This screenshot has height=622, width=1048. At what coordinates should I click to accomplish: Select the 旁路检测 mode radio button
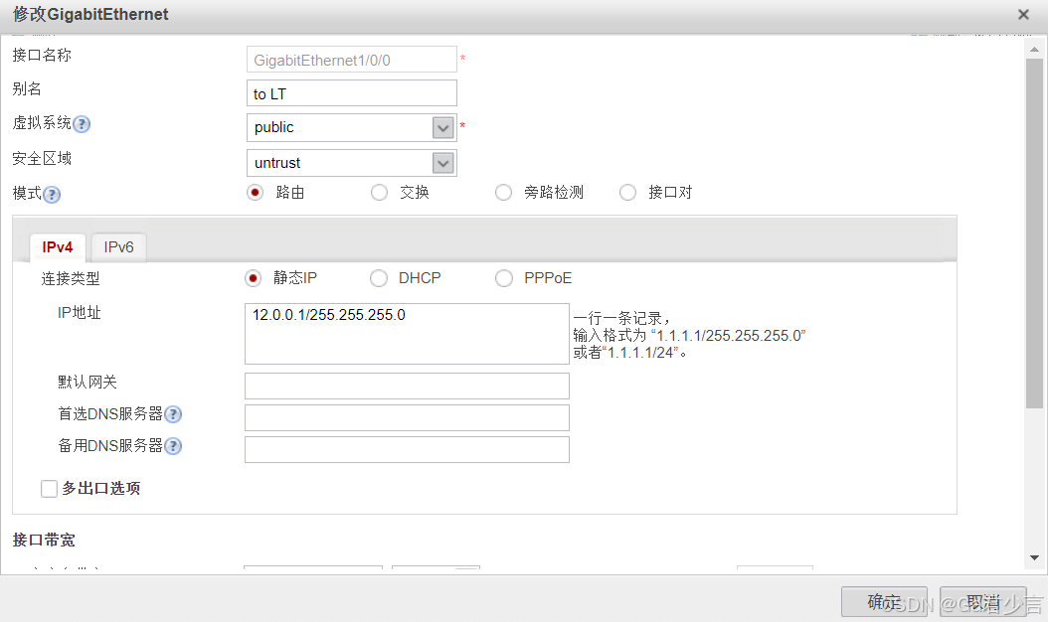[x=503, y=193]
